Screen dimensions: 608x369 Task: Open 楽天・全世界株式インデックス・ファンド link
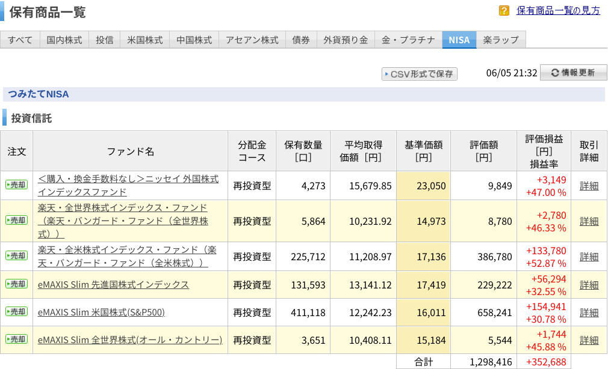coord(123,221)
